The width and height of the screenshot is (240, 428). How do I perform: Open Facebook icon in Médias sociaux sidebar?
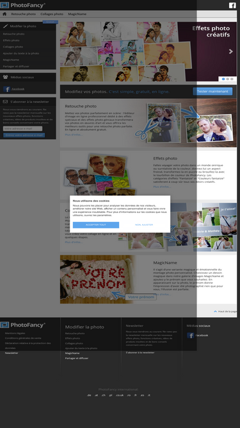coord(7,89)
